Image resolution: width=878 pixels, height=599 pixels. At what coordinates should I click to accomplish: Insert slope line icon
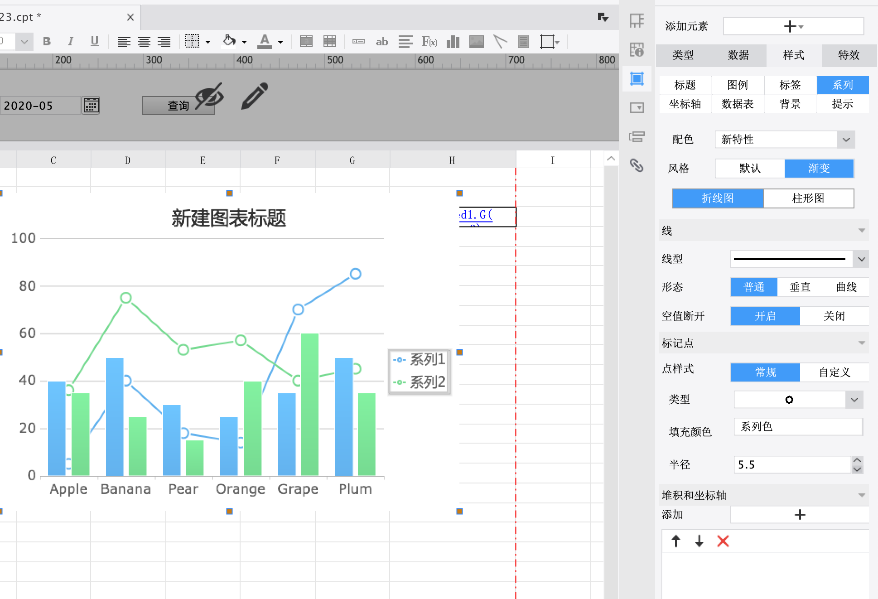pos(500,42)
